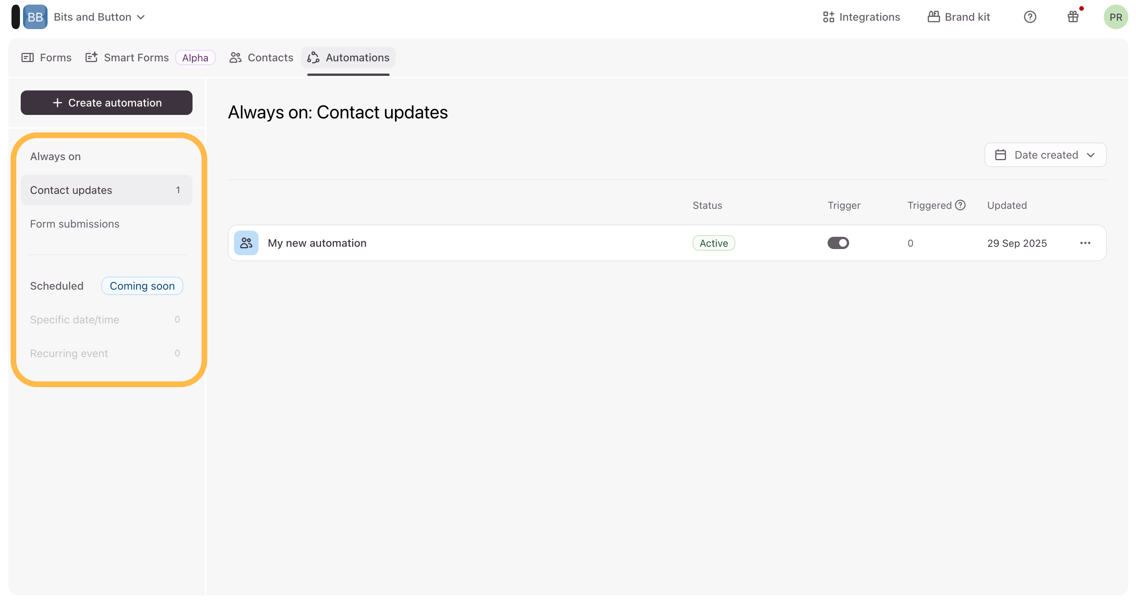Screen dimensions: 1136x600
Task: Click the contacts icon on automation row
Action: pyautogui.click(x=246, y=243)
